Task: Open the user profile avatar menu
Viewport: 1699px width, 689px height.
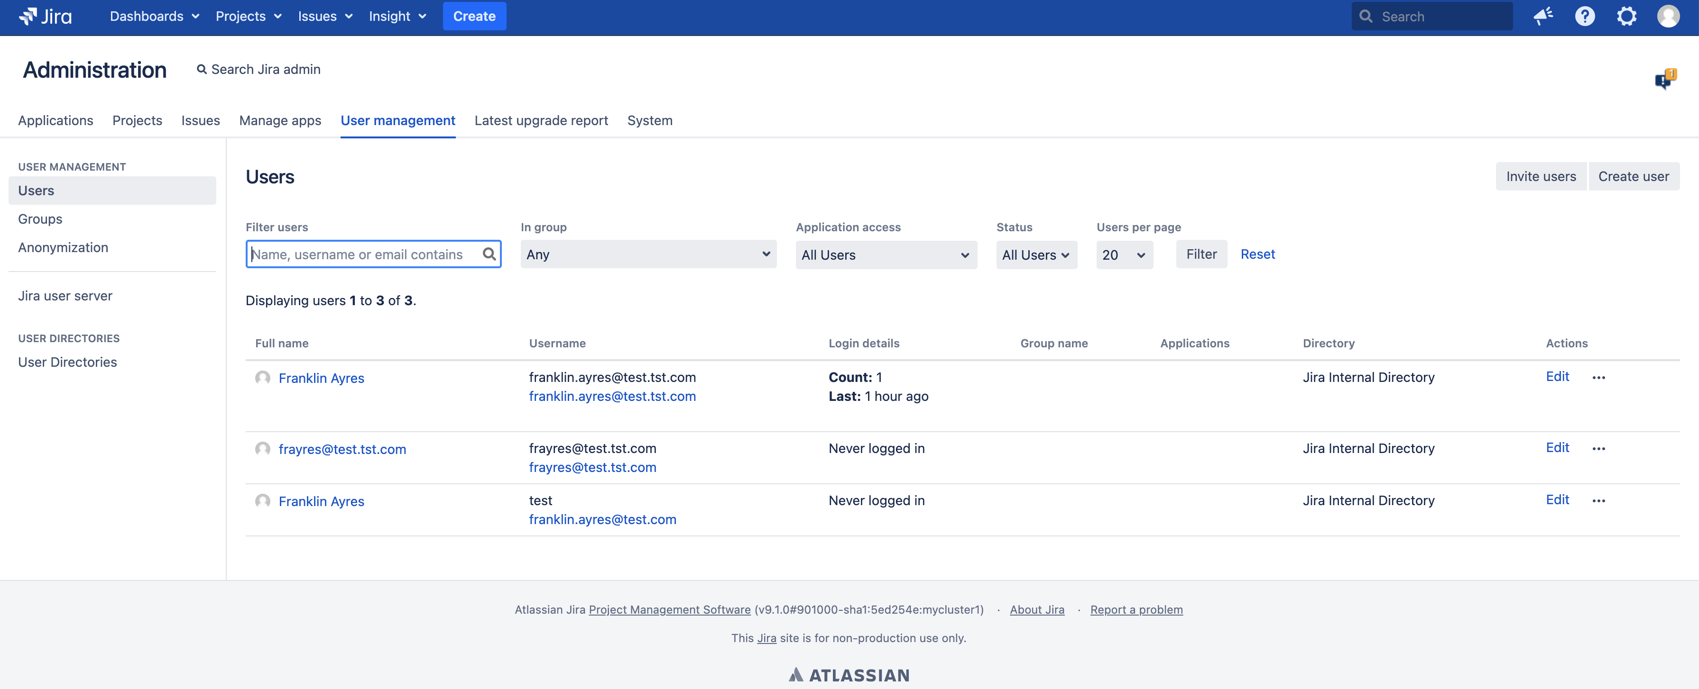Action: (x=1668, y=16)
